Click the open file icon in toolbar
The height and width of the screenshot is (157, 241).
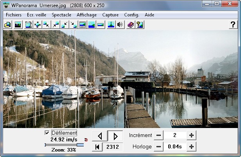coord(7,25)
